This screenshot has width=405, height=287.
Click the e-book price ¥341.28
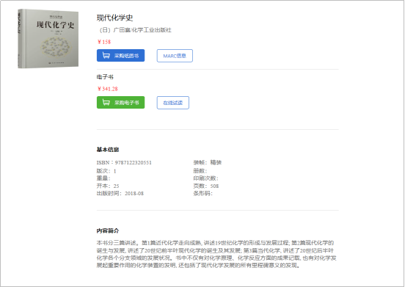click(107, 89)
